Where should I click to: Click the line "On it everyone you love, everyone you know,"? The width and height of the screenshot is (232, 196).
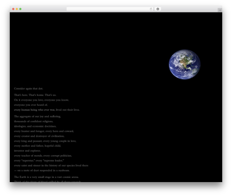(x=41, y=100)
